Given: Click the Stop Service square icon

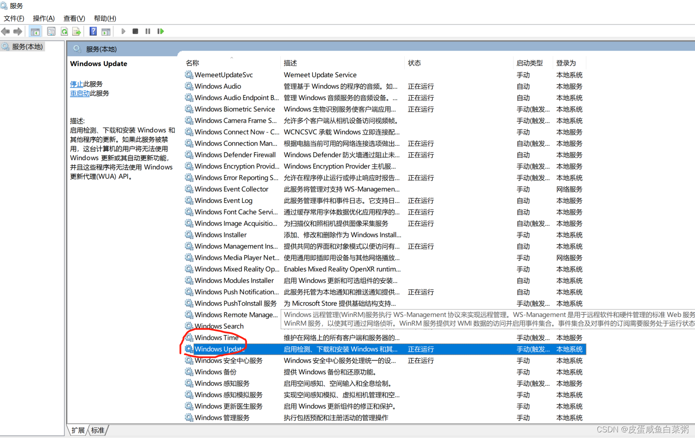Looking at the screenshot, I should click(x=135, y=31).
